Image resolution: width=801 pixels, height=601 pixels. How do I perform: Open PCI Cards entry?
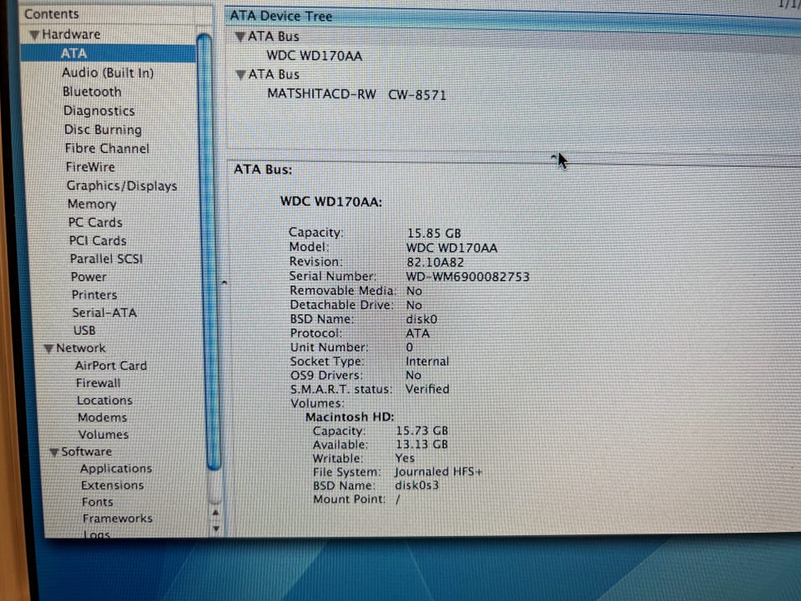[x=98, y=240]
